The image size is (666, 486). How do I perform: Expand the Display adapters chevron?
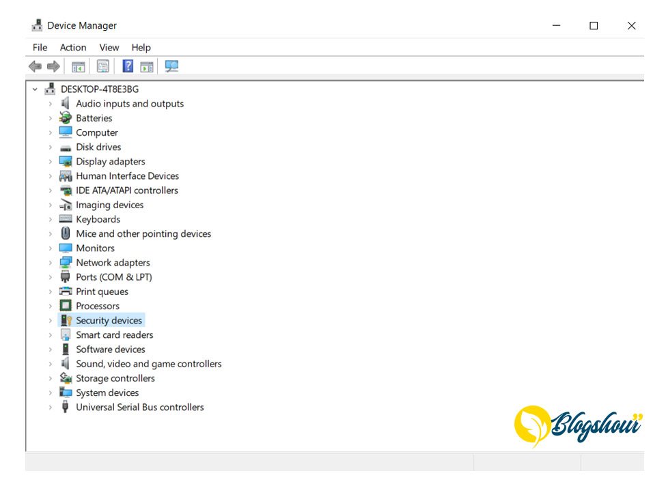(x=50, y=161)
